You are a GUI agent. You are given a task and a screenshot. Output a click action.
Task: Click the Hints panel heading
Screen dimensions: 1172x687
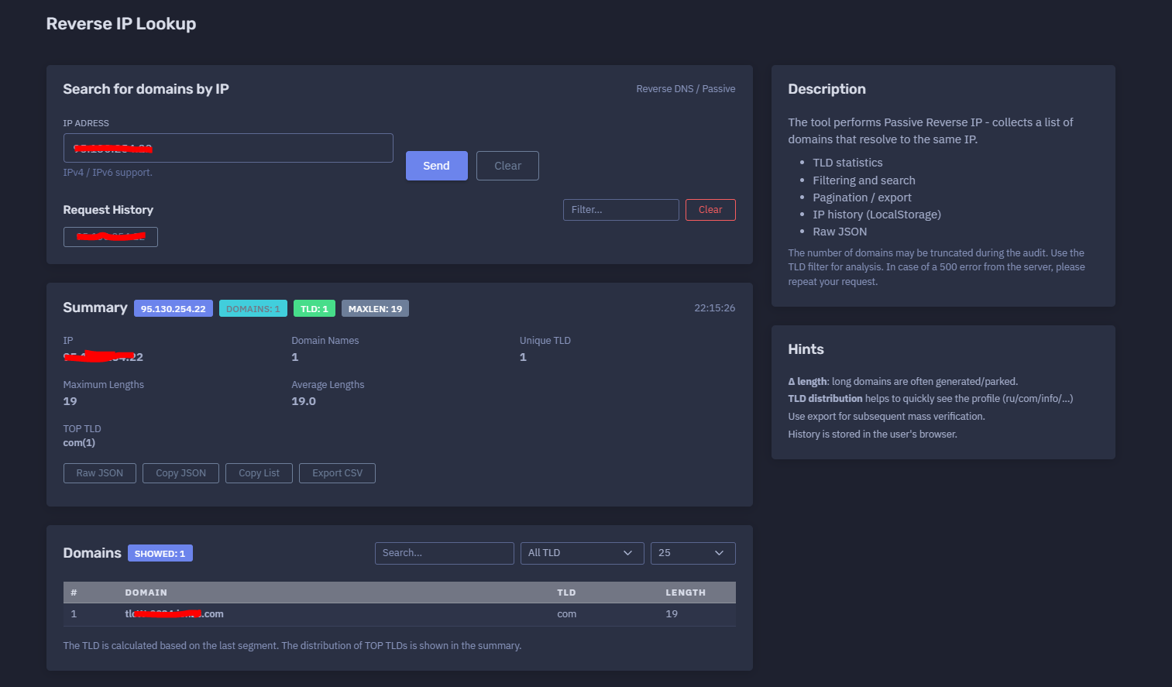point(806,349)
